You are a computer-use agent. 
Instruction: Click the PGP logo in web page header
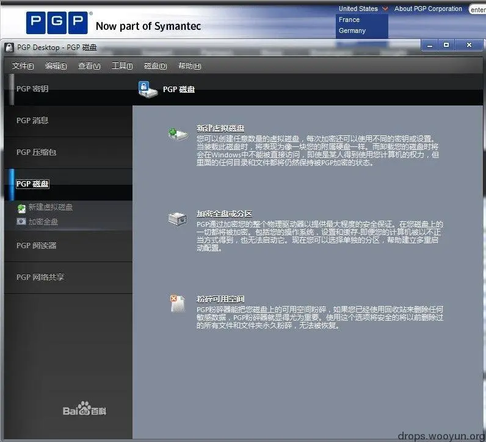57,23
